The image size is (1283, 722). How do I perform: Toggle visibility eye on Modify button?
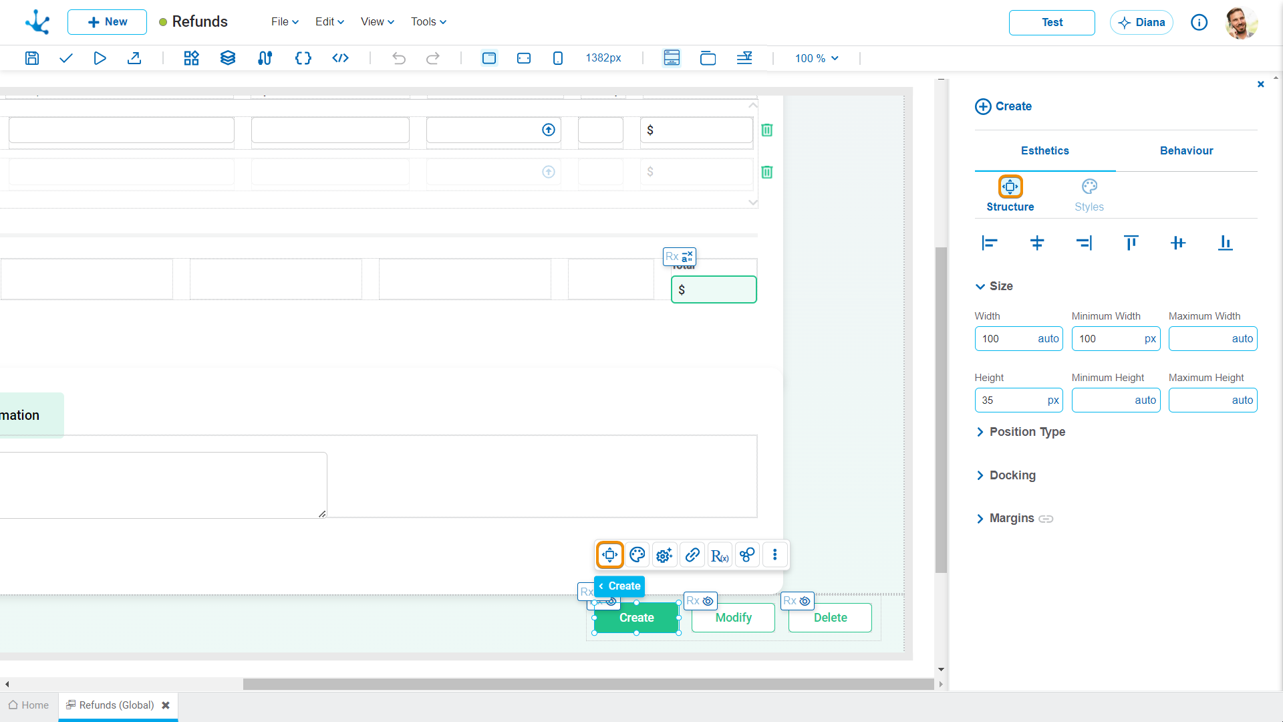(708, 601)
